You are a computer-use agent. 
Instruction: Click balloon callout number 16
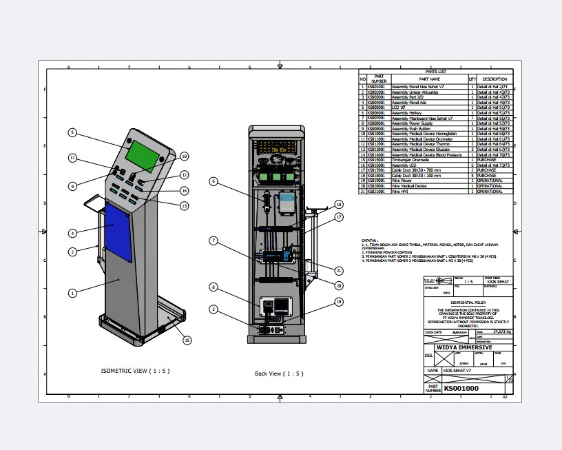click(x=184, y=190)
